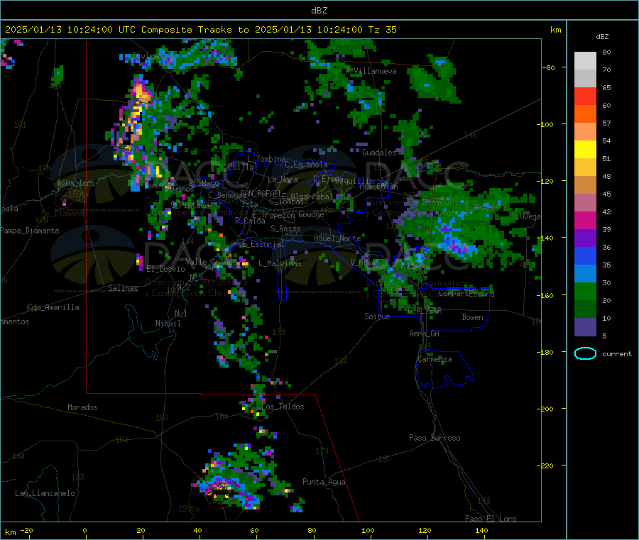Viewport: 639px width, 540px height.
Task: Click the 'Punta_Agua' place label
Action: click(x=324, y=482)
